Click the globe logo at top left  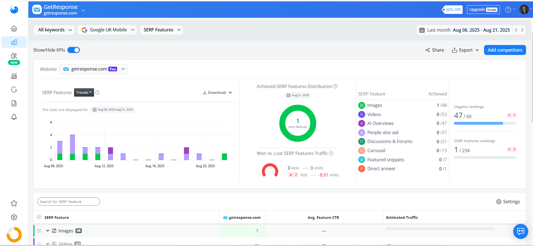[x=14, y=9]
